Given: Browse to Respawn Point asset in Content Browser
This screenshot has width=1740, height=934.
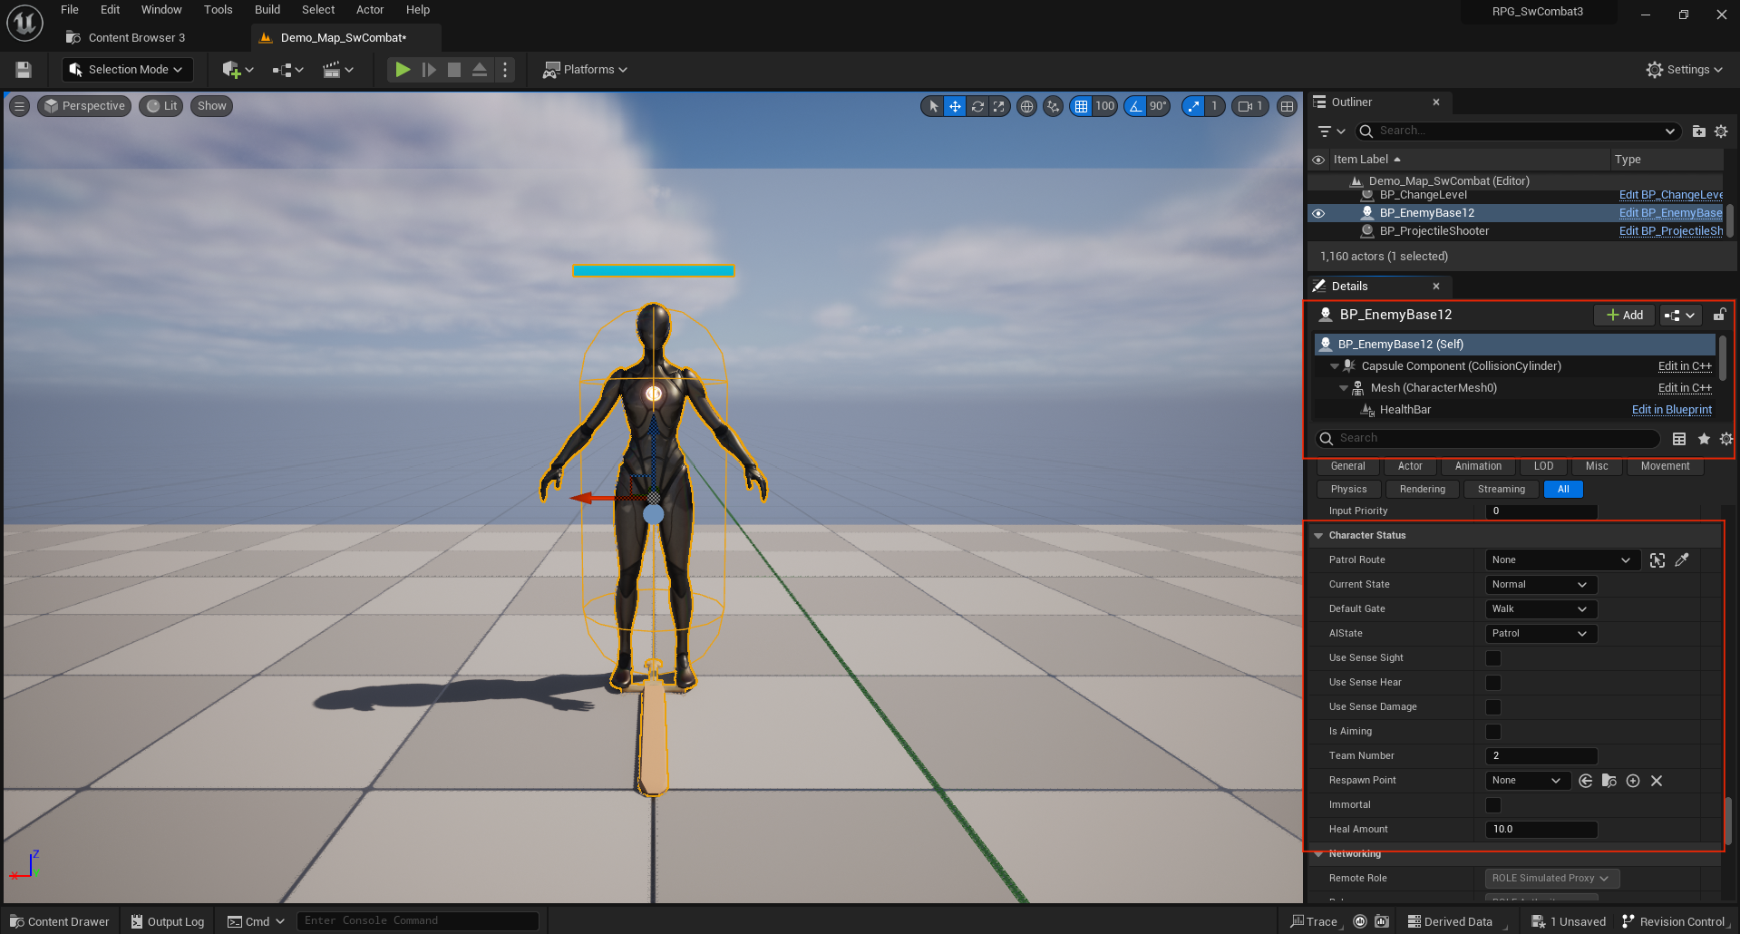Looking at the screenshot, I should coord(1609,781).
